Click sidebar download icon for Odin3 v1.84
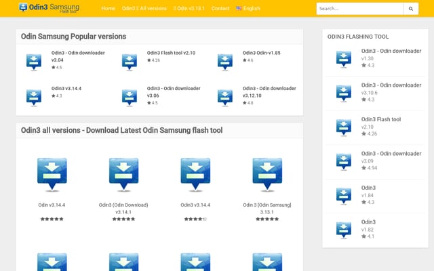 point(344,196)
